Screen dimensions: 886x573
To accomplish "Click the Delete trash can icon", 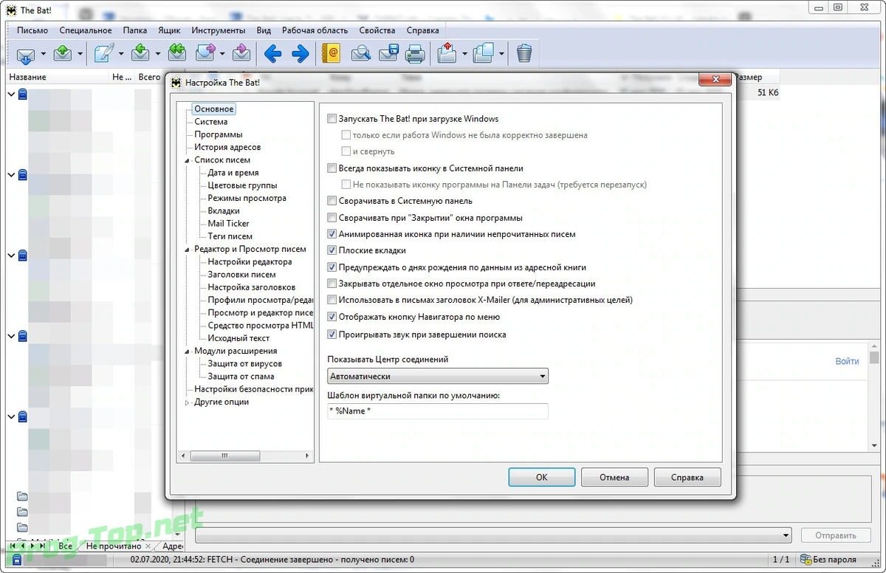I will (x=523, y=53).
